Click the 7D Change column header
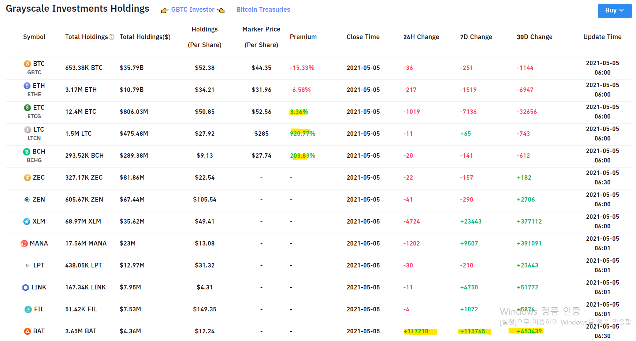This screenshot has width=636, height=341. coord(476,37)
